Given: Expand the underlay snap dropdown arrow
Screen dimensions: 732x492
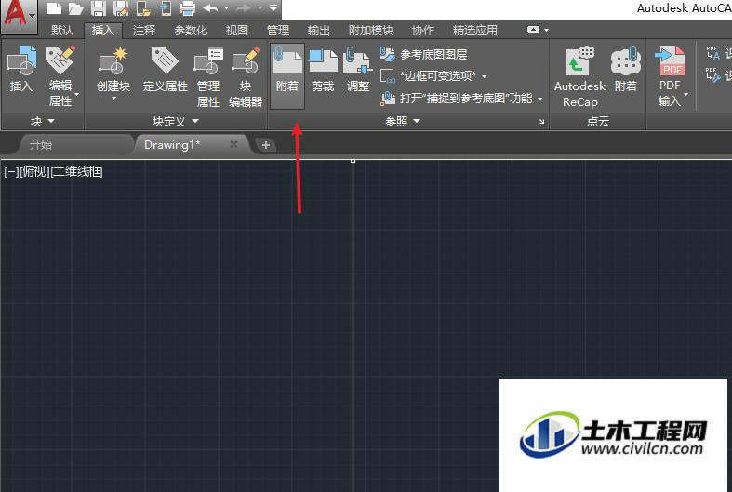Looking at the screenshot, I should pyautogui.click(x=540, y=99).
